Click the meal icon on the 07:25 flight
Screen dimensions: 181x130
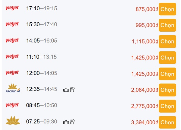pyautogui.click(x=72, y=122)
